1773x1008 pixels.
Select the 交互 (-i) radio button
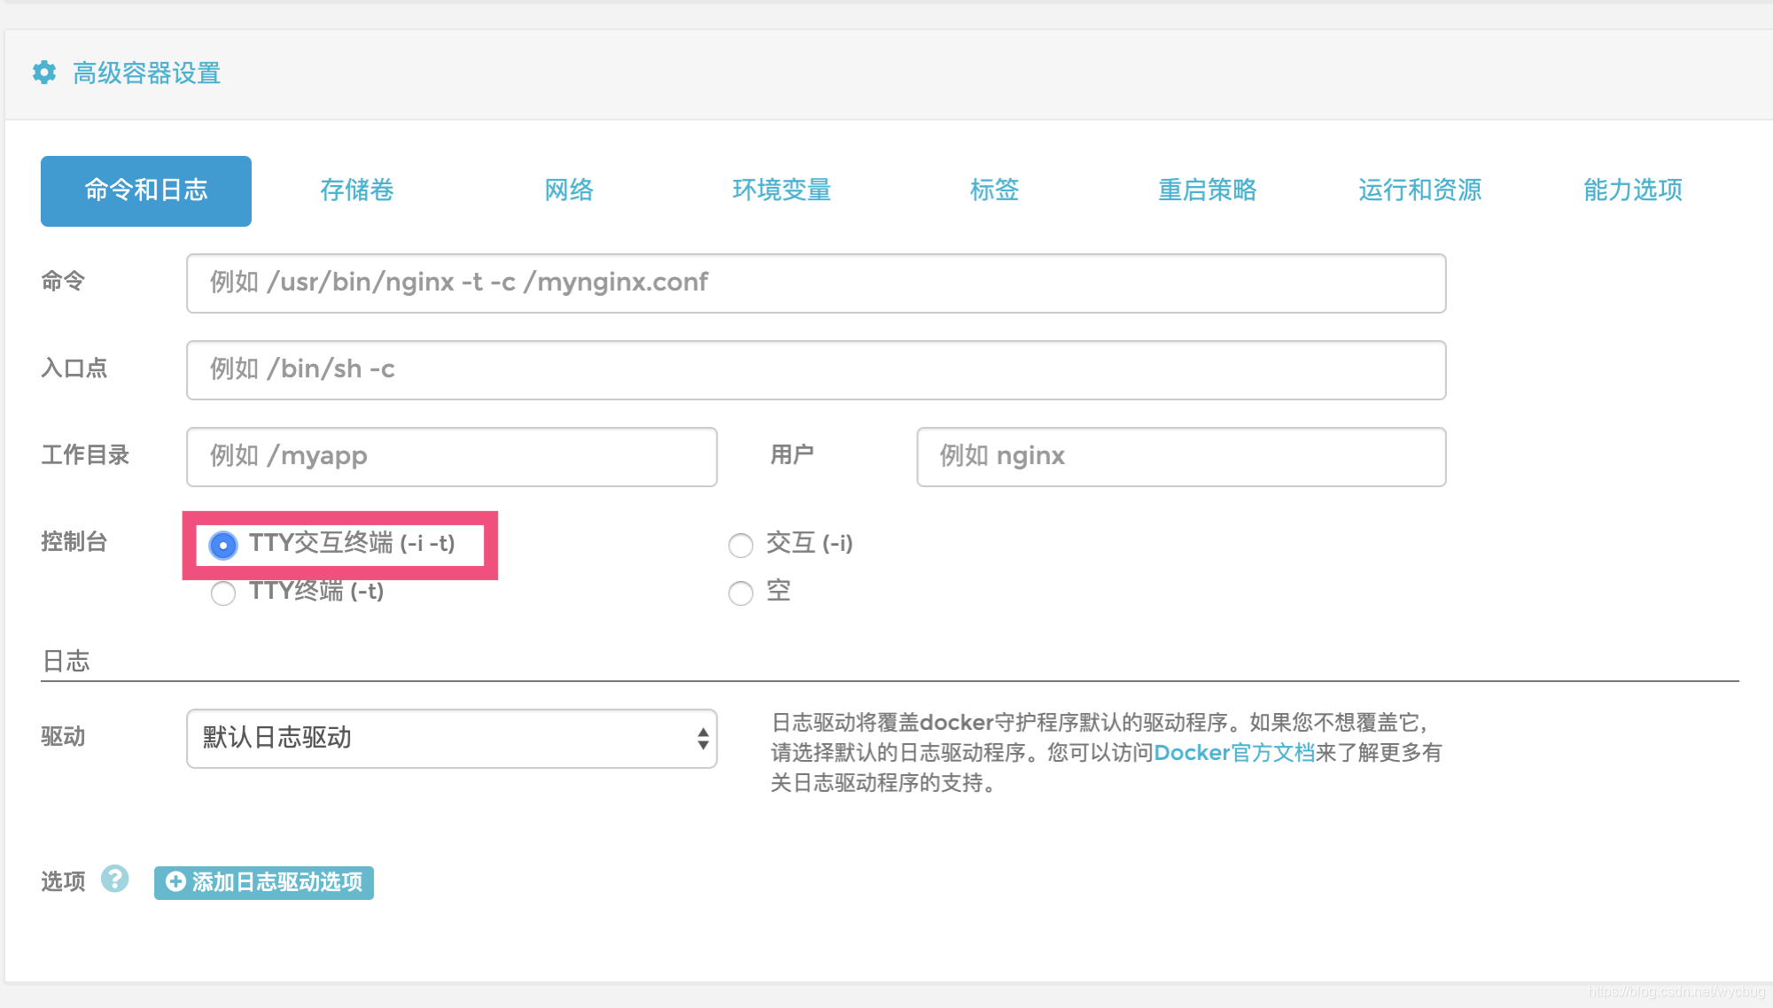pyautogui.click(x=741, y=545)
